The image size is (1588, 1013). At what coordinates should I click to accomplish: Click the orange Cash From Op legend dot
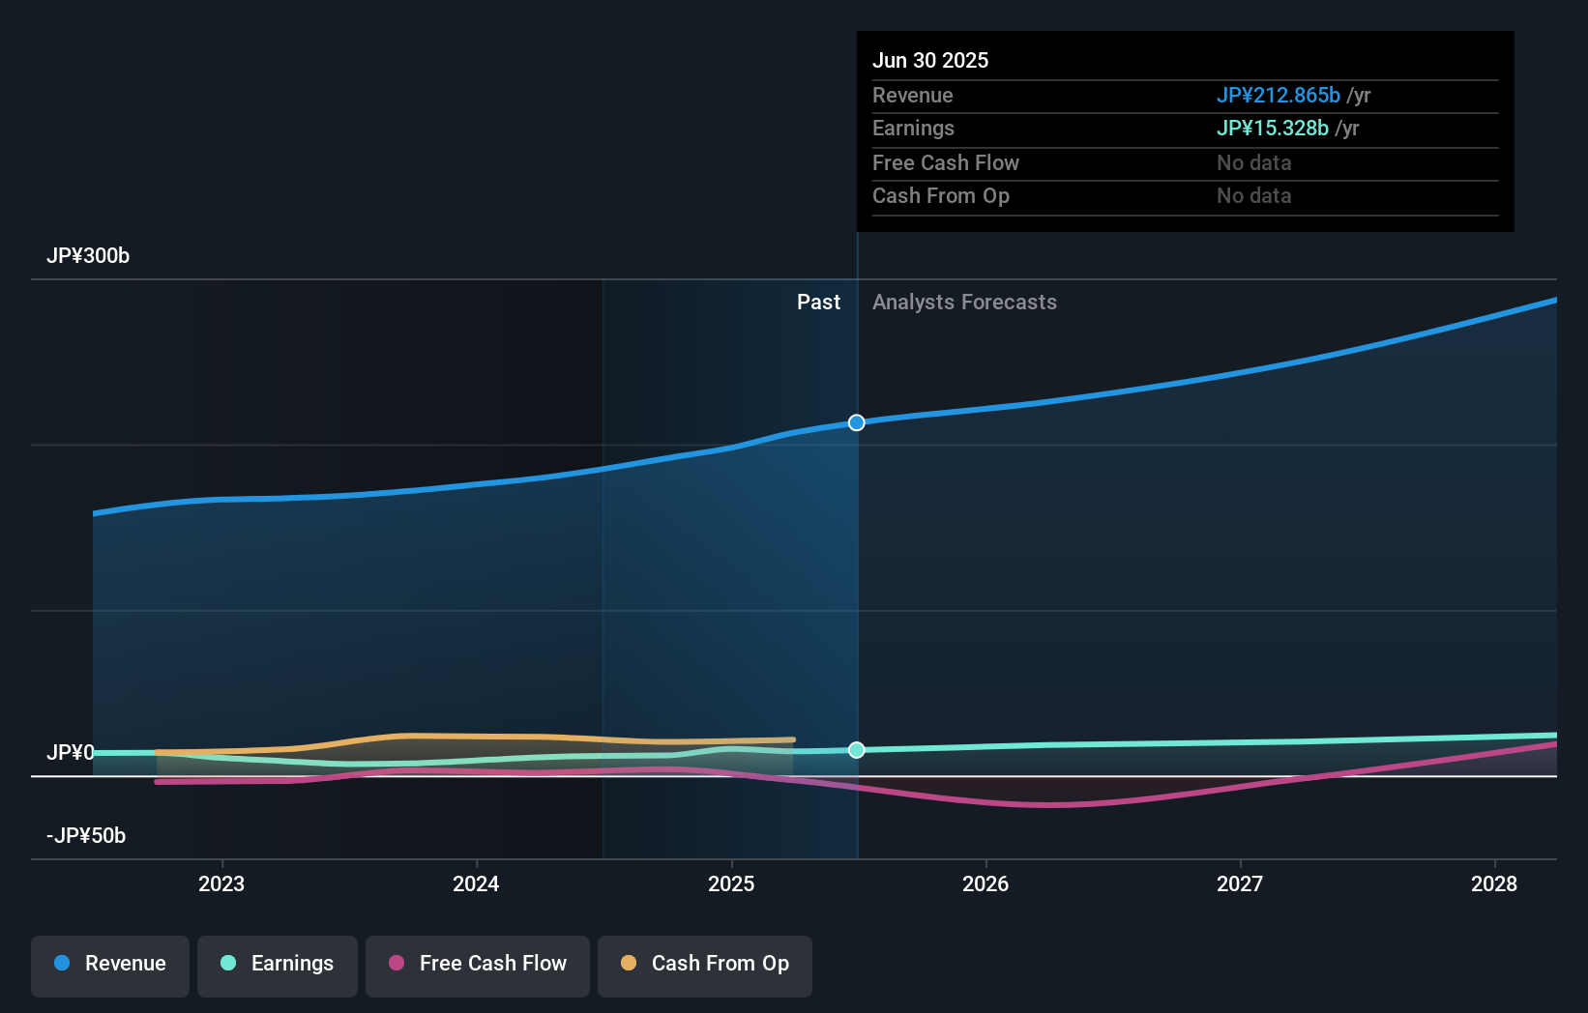click(630, 964)
